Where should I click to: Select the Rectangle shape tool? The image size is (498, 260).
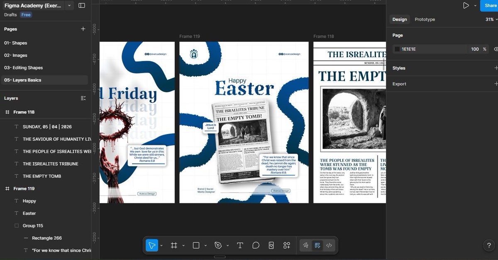(x=196, y=246)
